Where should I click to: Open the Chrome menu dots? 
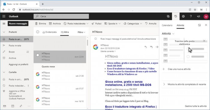pyautogui.click(x=206, y=10)
